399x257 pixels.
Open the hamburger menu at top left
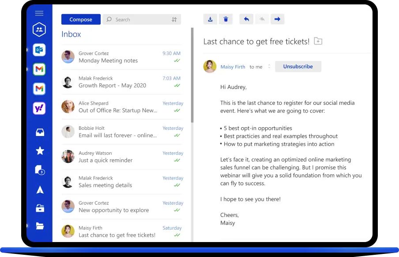click(x=39, y=12)
